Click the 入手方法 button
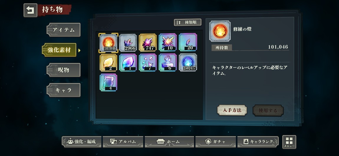The width and height of the screenshot is (339, 156). (x=232, y=110)
